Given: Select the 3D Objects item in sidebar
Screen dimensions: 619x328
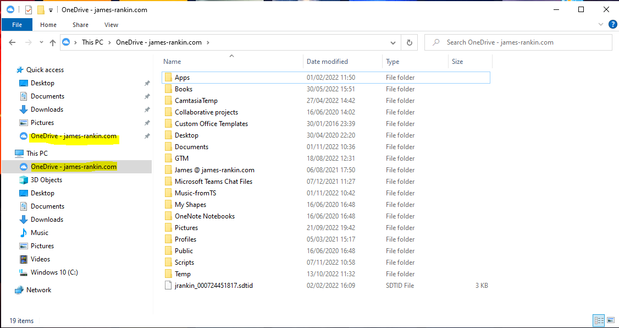Looking at the screenshot, I should (x=46, y=180).
